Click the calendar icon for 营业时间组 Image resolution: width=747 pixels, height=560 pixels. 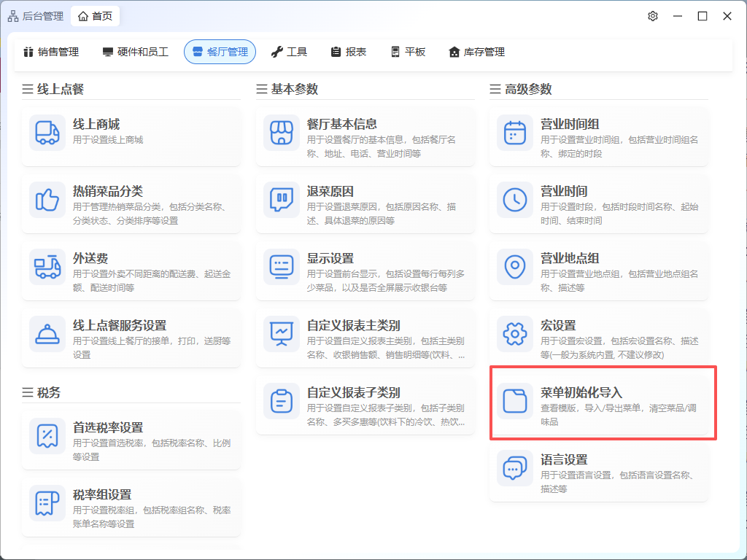click(x=515, y=132)
